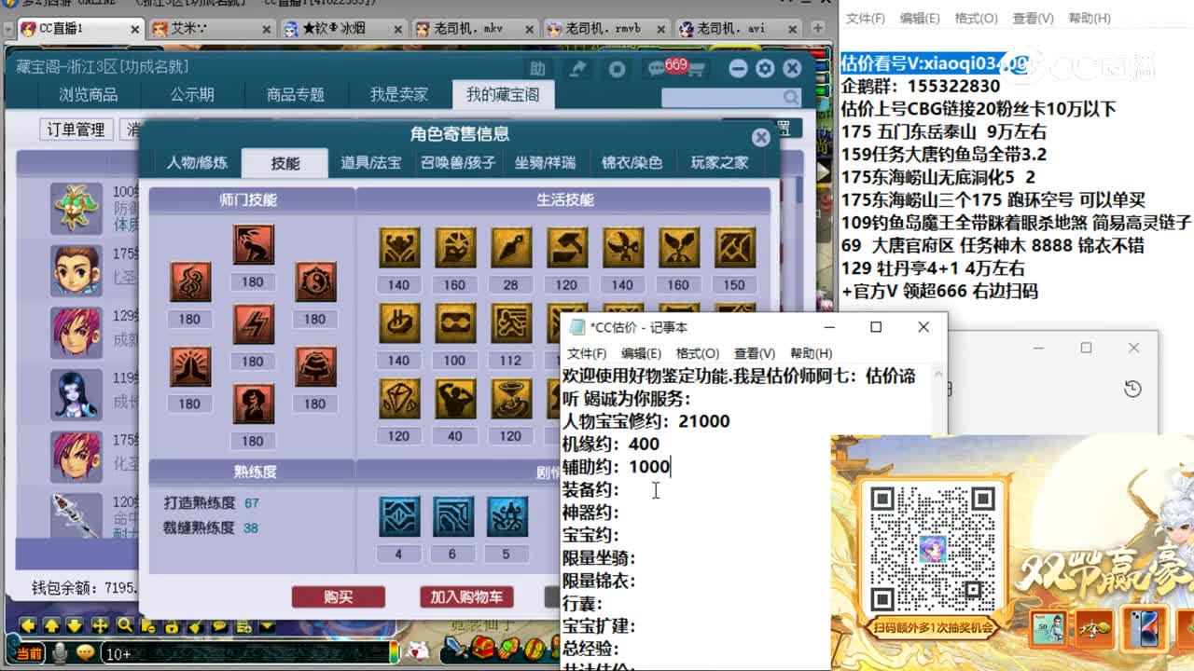
Task: Click the top beast-shaped sect skill icon
Action: (253, 244)
